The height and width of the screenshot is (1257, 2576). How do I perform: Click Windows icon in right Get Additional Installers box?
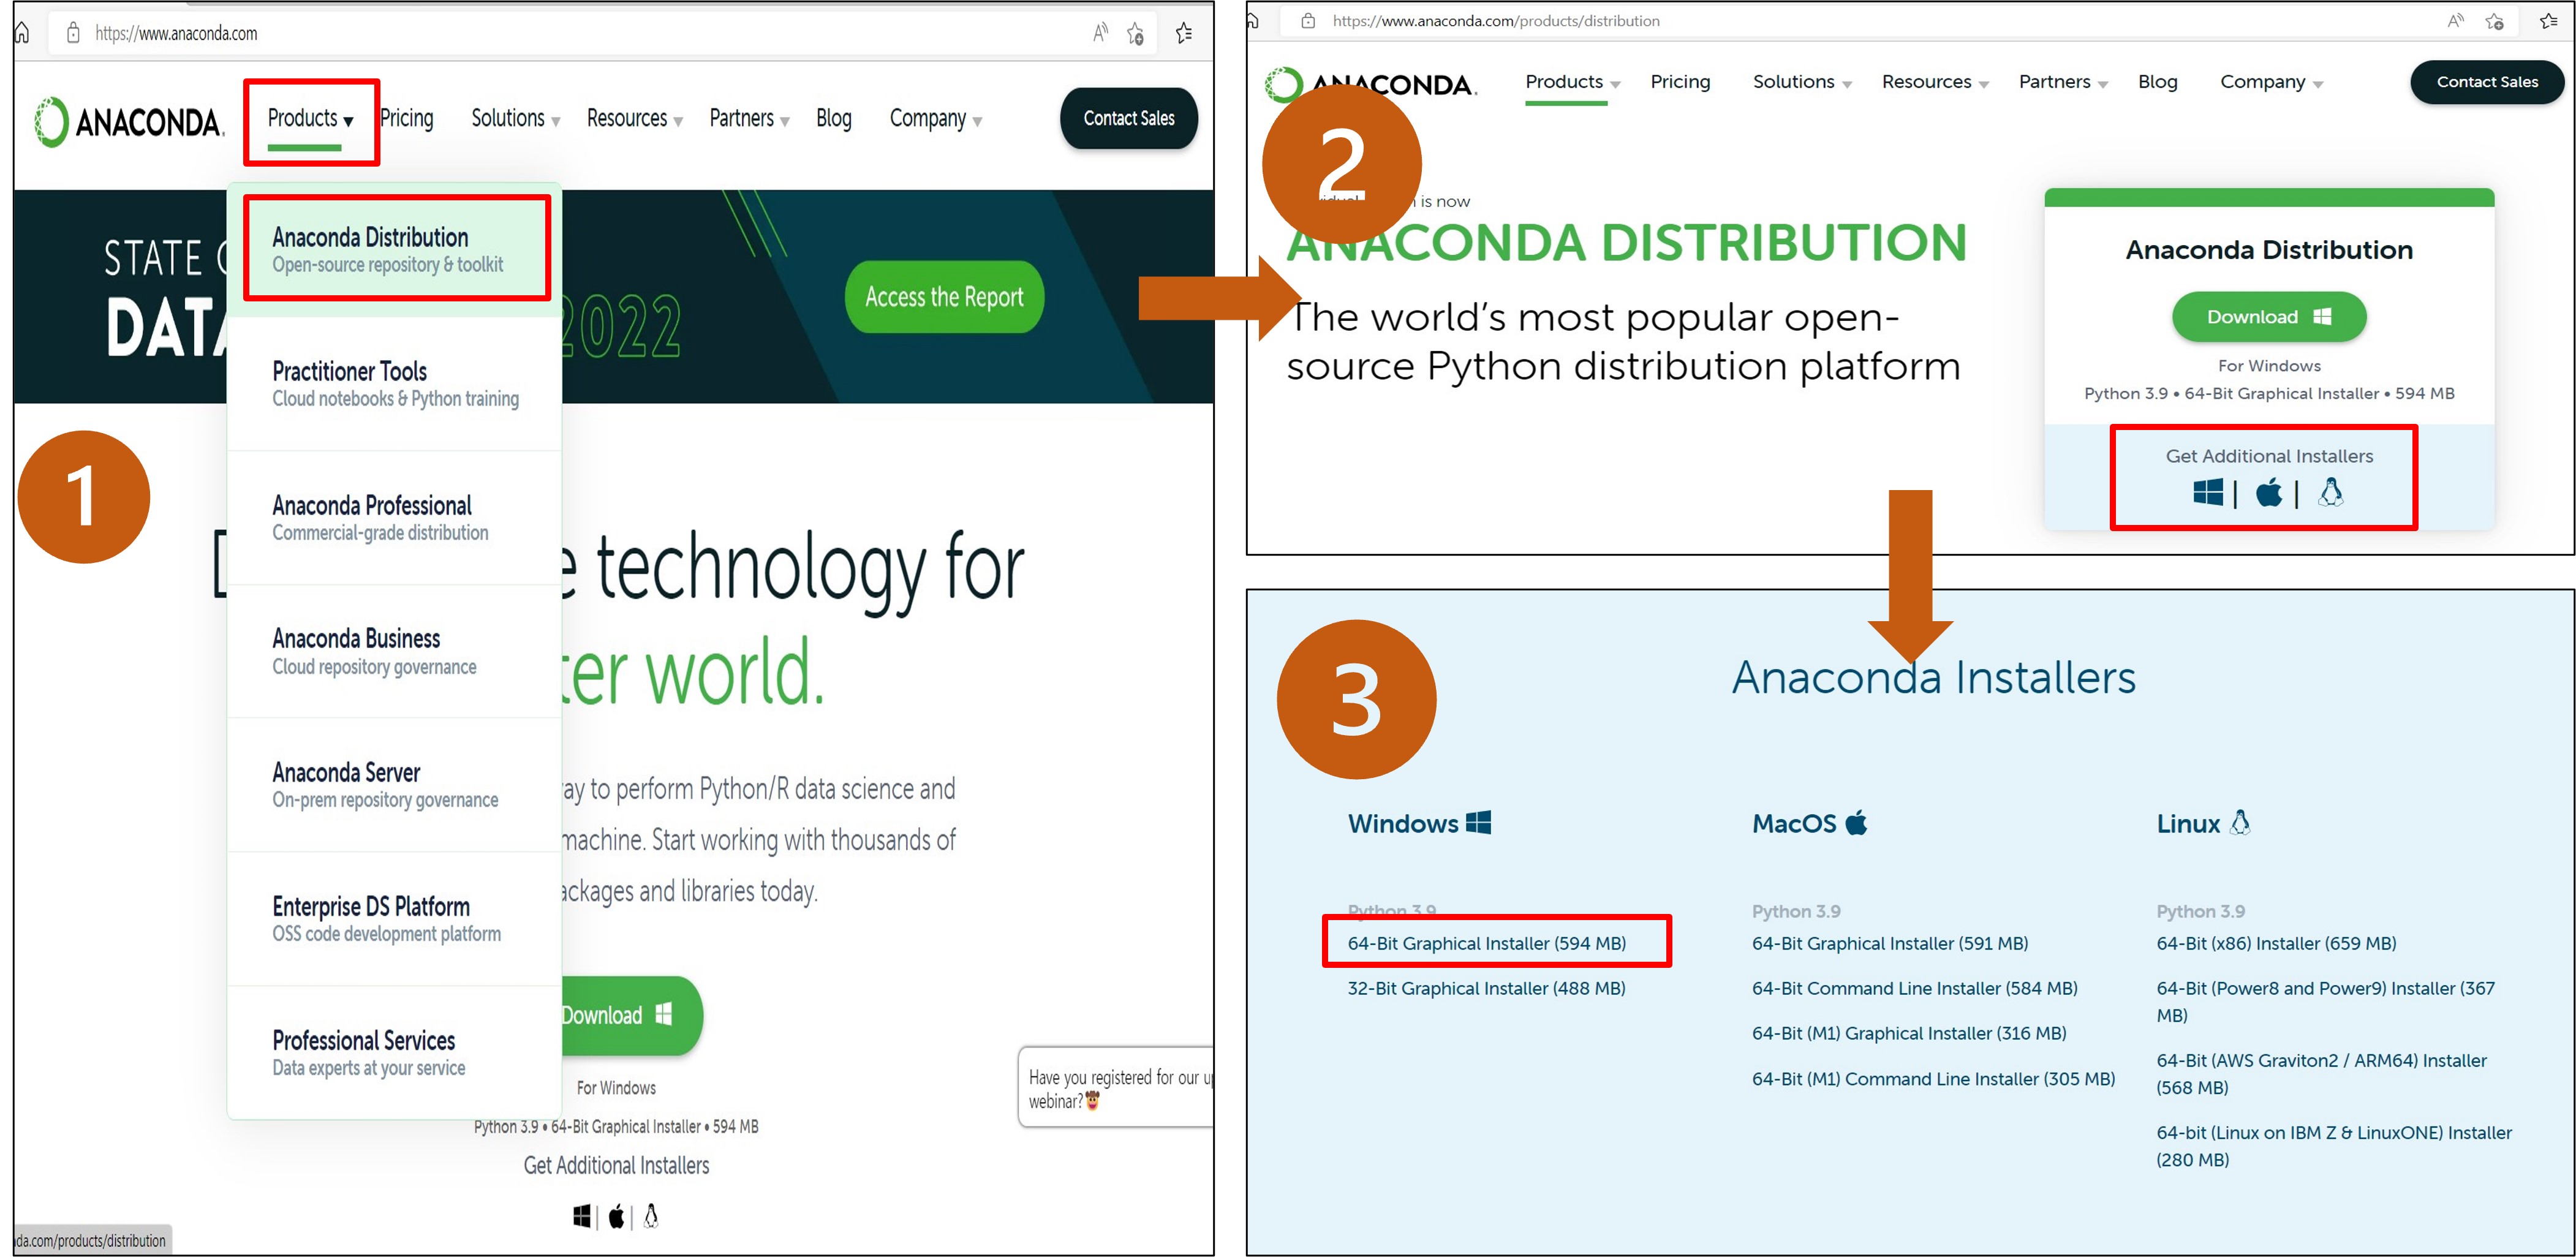click(2208, 492)
